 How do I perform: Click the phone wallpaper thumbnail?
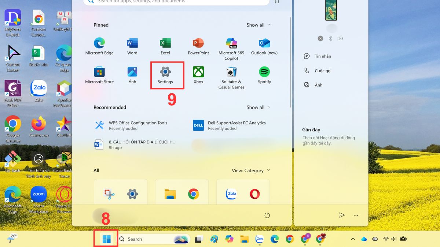(x=331, y=10)
